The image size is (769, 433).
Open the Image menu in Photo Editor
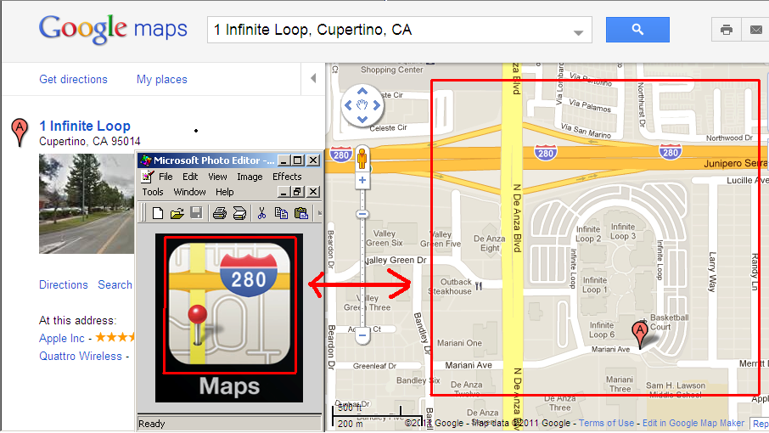(x=250, y=177)
